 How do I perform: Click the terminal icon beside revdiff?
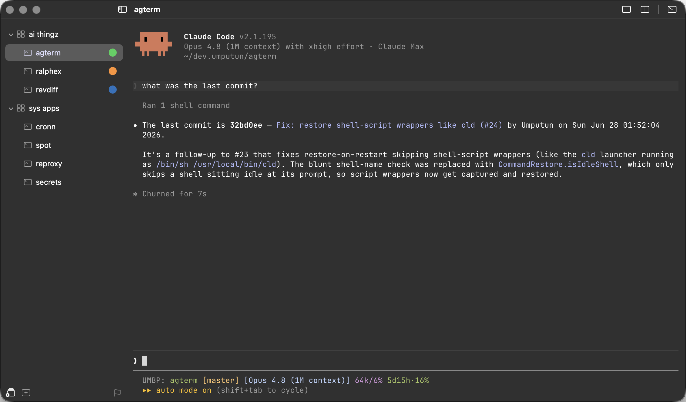tap(28, 90)
